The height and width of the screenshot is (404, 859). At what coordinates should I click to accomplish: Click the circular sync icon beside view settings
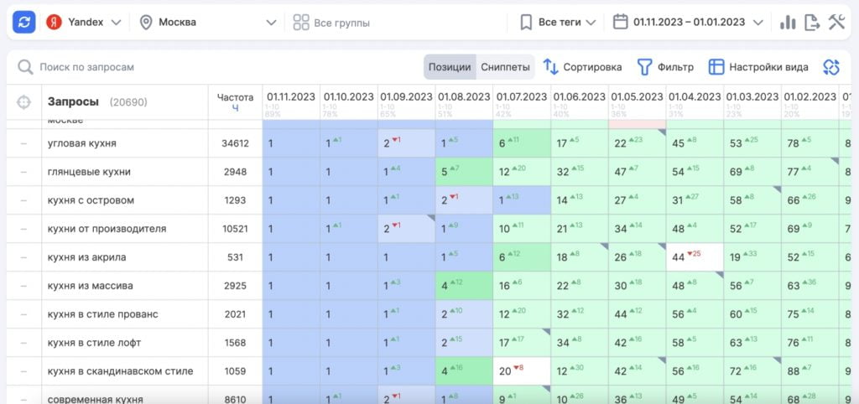(x=830, y=67)
